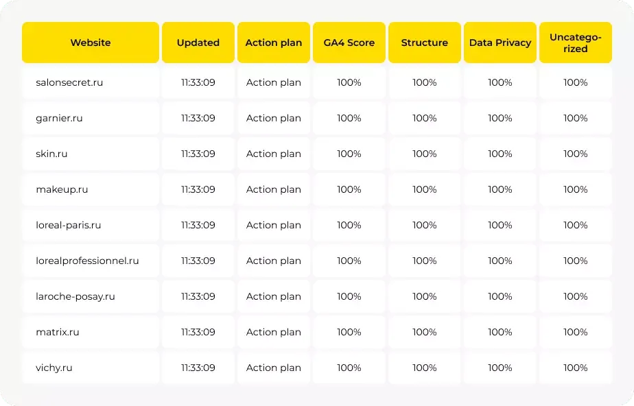Click the Structure column header

point(425,43)
